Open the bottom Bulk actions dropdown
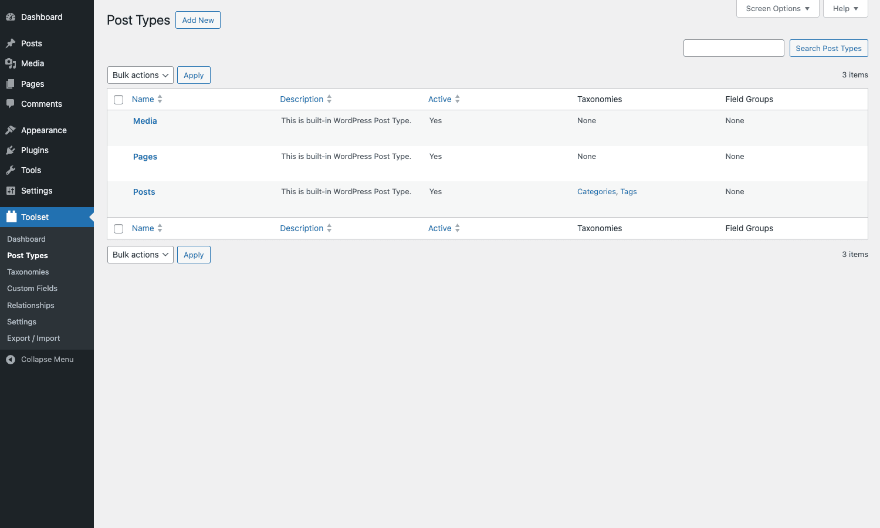 click(140, 255)
